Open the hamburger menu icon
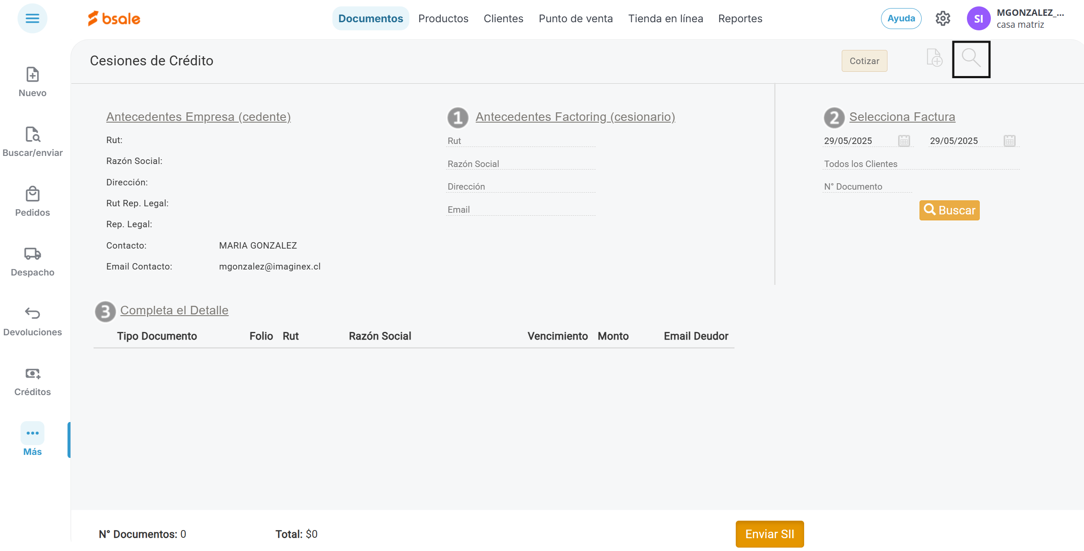Screen dimensions: 1084x551 click(x=32, y=18)
